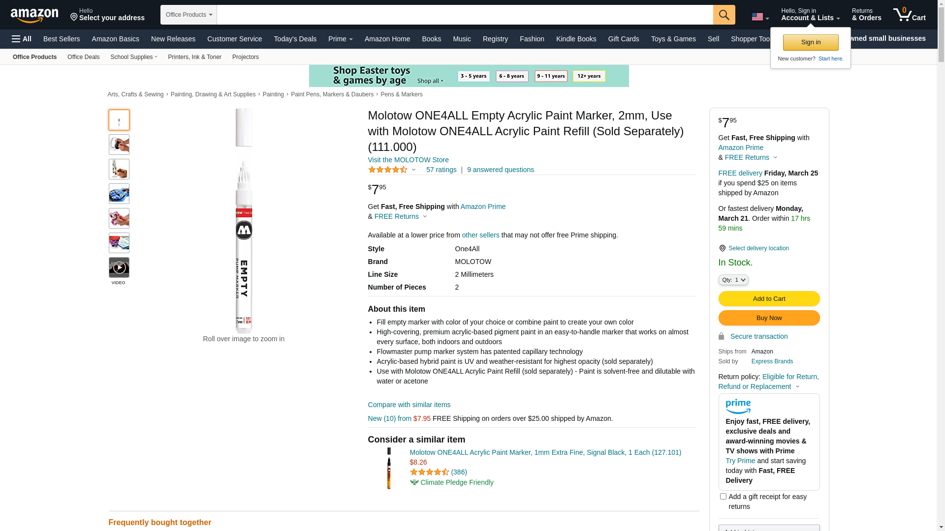945x531 pixels.
Task: Open Today's Deals in navigation bar
Action: (295, 39)
